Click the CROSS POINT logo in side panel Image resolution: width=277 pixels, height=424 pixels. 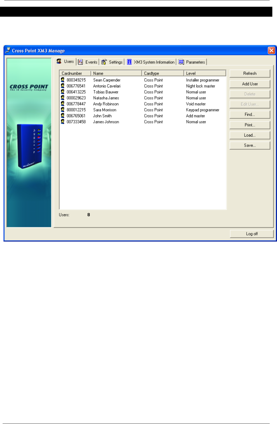29,87
